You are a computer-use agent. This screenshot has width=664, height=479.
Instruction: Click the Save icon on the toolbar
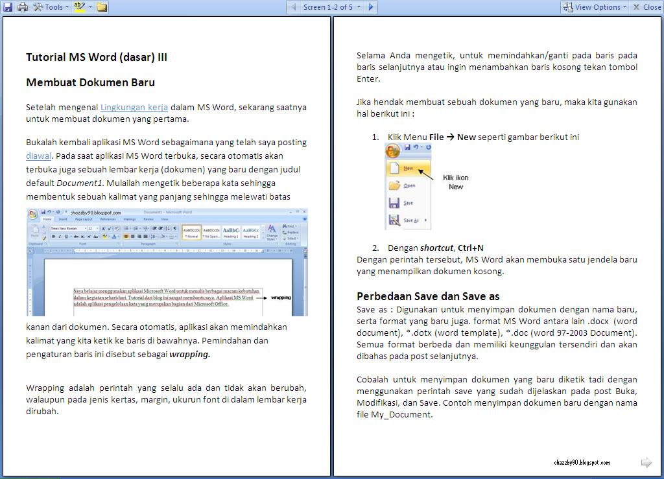tap(7, 6)
